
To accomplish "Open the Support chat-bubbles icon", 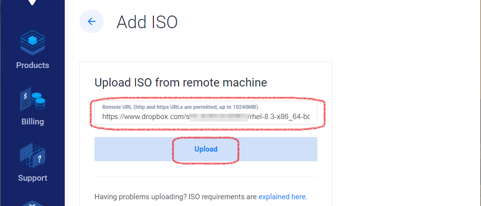I will 33,155.
